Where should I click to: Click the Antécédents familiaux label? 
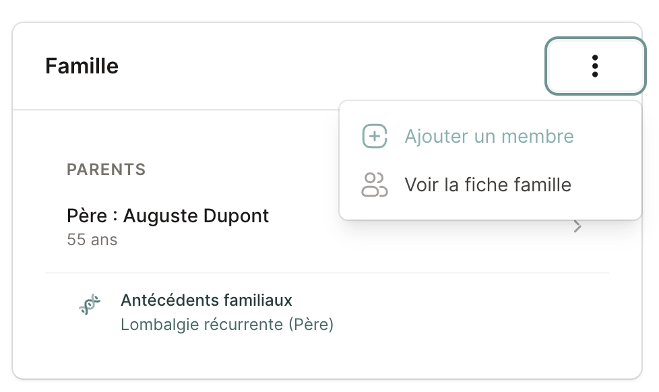(207, 300)
